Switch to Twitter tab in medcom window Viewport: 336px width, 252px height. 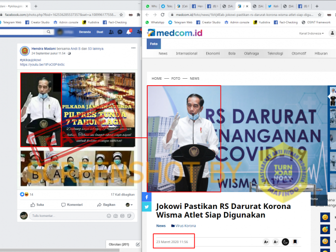pyautogui.click(x=273, y=6)
